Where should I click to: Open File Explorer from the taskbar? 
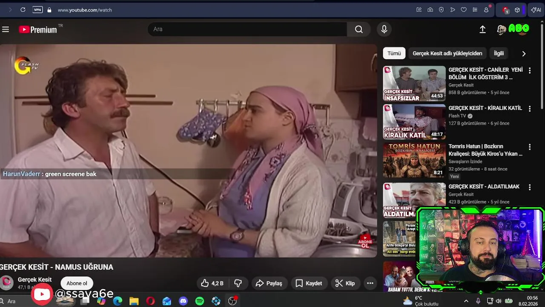pos(134,301)
